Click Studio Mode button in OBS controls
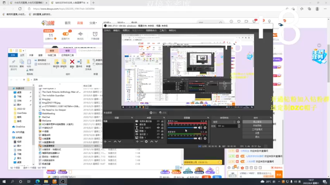The width and height of the screenshot is (330, 185). [x=257, y=129]
